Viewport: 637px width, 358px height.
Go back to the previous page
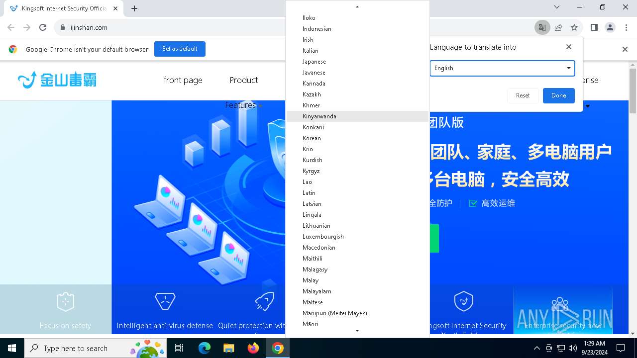coord(11,27)
